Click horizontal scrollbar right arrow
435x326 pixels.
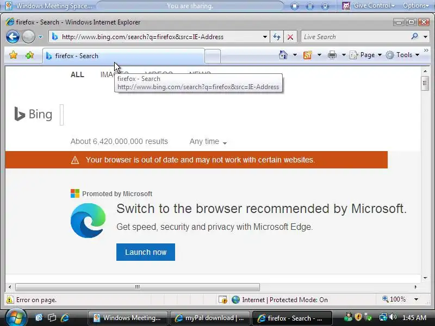[415, 287]
